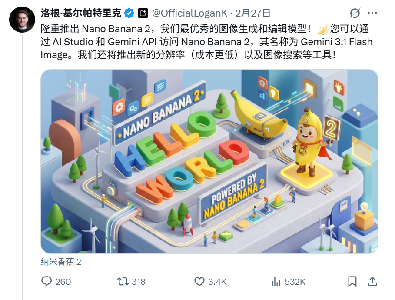
Task: Open the author's profile avatar photo
Action: [x=22, y=20]
